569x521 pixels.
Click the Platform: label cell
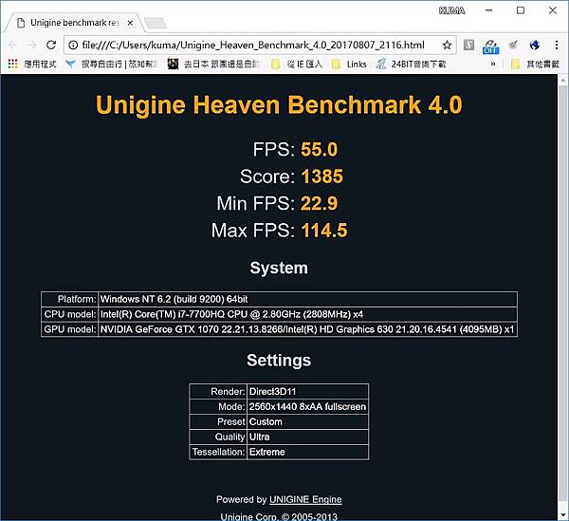pos(69,299)
